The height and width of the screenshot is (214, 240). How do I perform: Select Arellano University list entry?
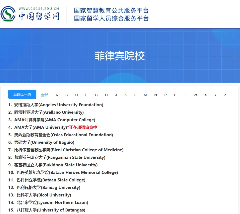point(49,112)
